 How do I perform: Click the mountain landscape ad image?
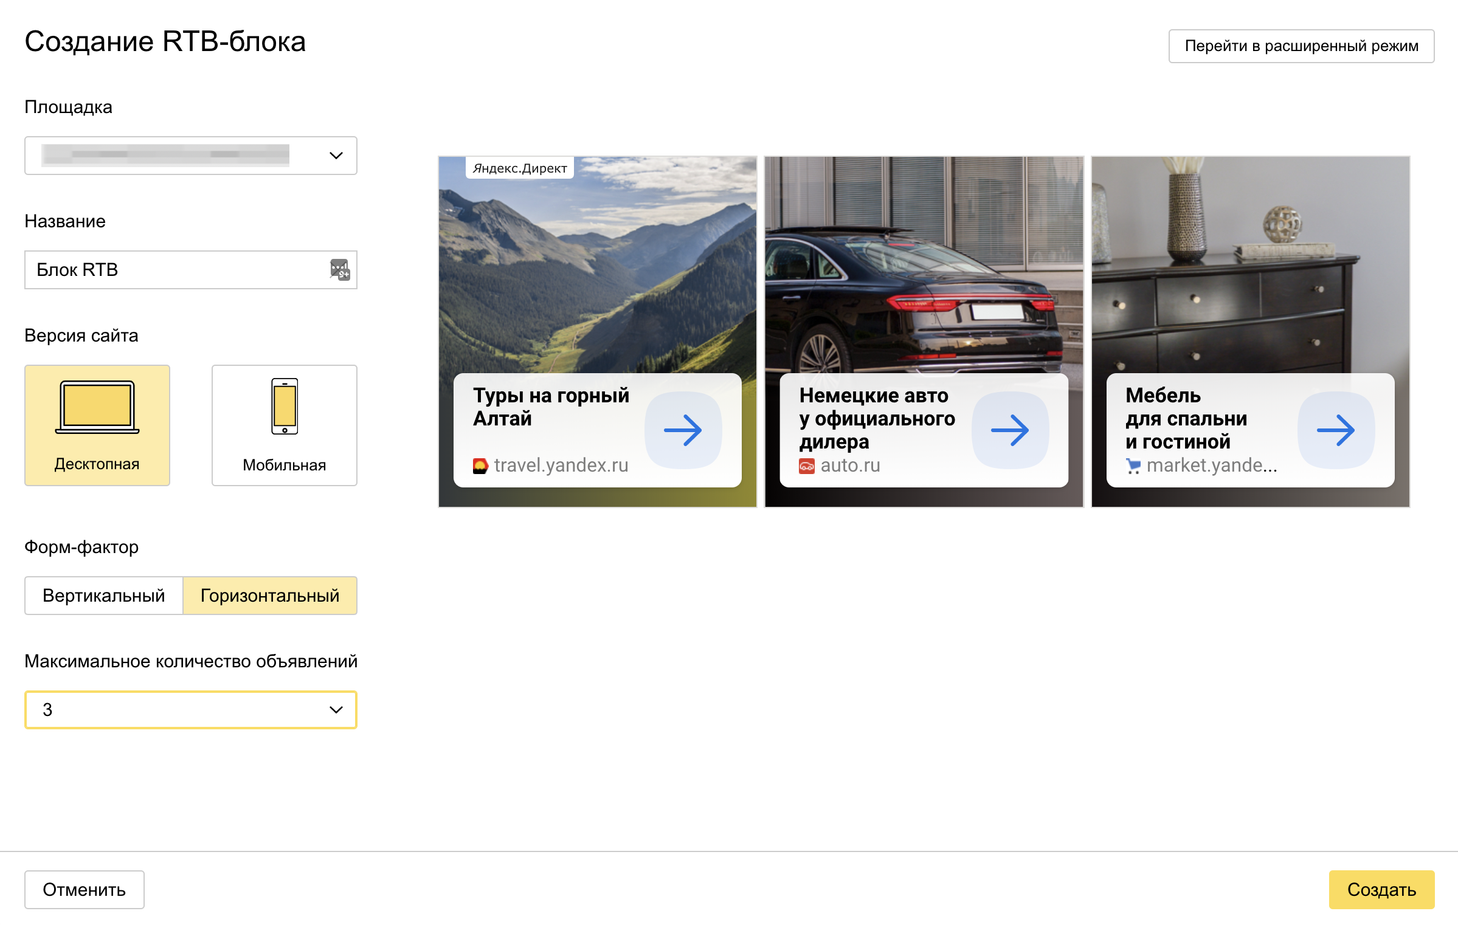coord(598,265)
